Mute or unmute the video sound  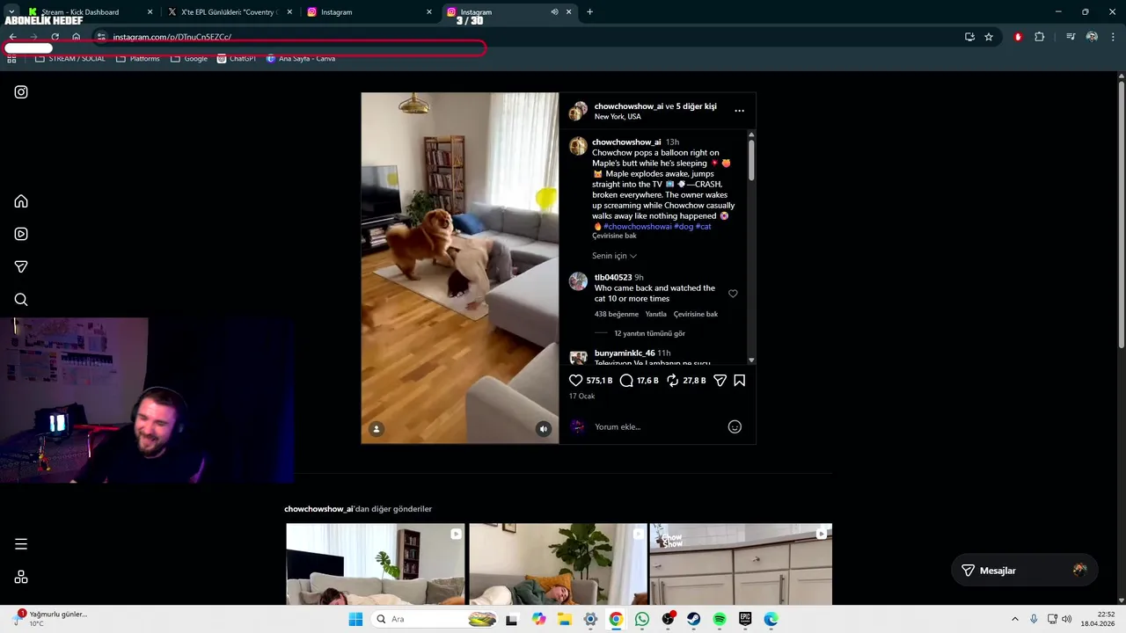[544, 429]
